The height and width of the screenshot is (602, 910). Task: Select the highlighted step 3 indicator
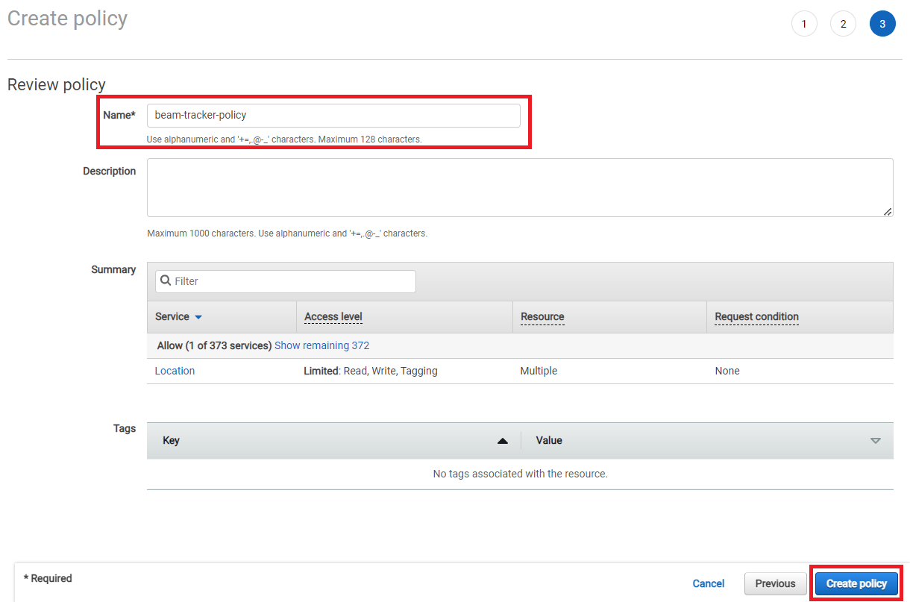(x=882, y=23)
